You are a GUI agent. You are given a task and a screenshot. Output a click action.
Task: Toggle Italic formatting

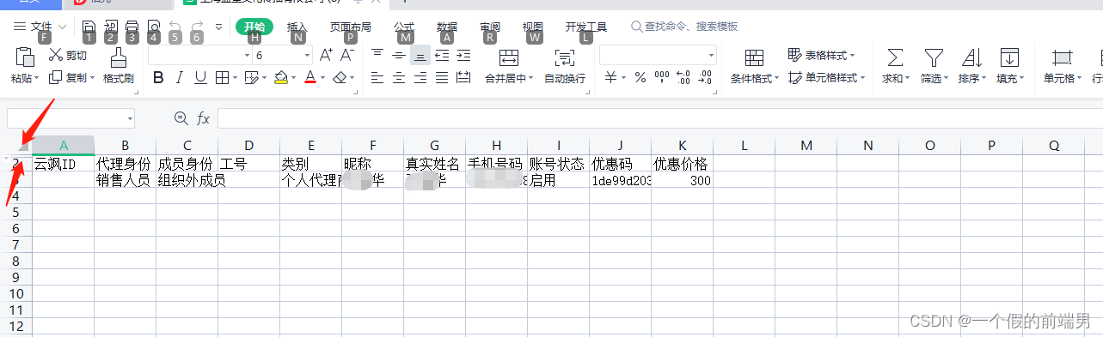(x=180, y=78)
